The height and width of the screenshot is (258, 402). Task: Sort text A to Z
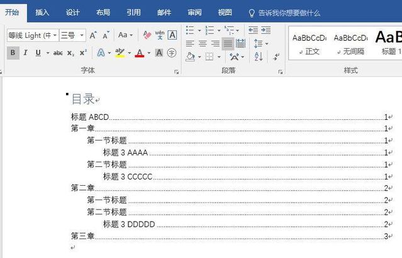(x=258, y=56)
